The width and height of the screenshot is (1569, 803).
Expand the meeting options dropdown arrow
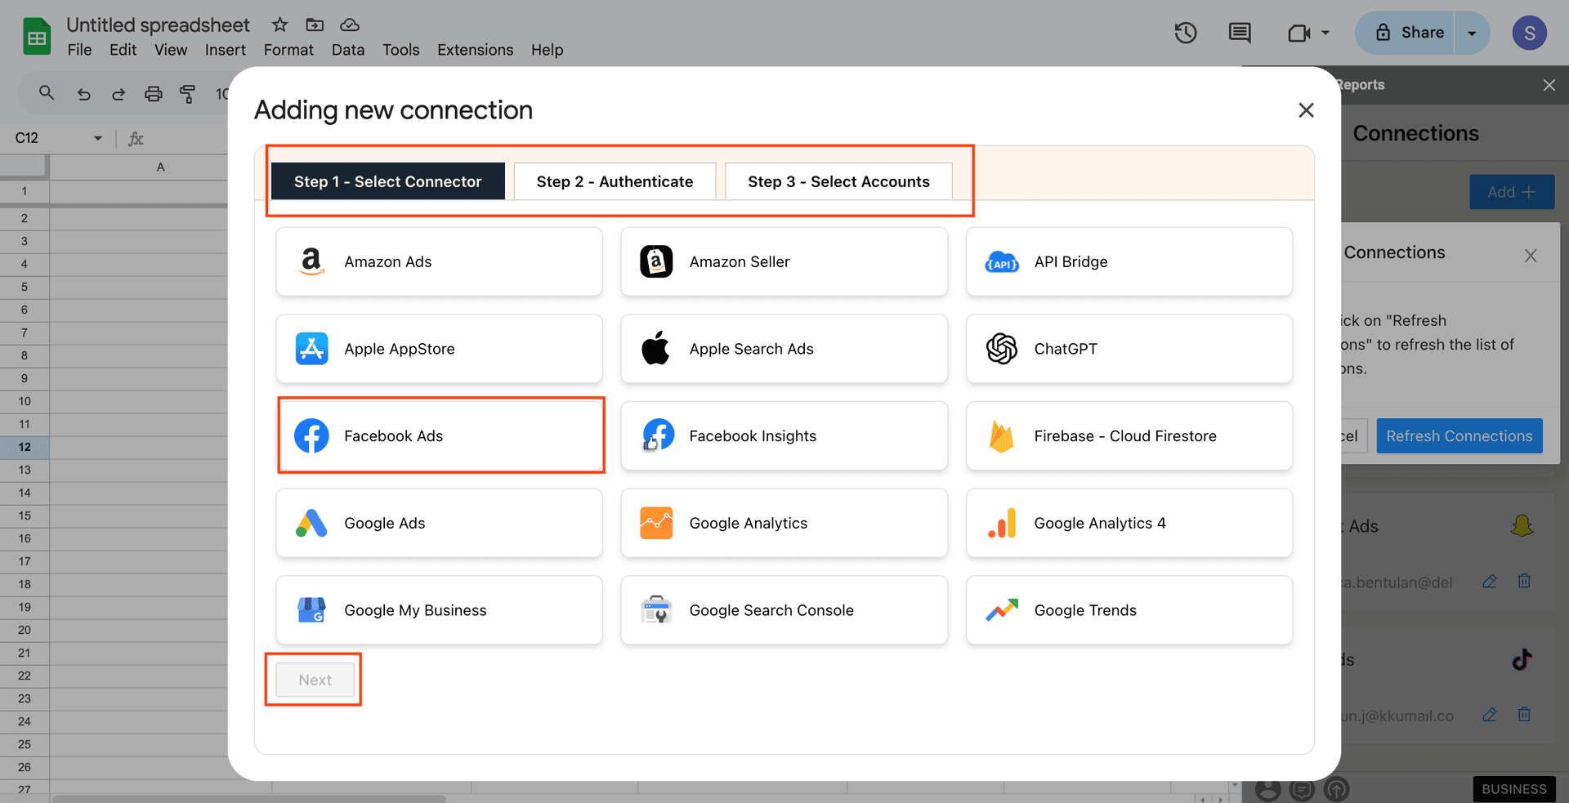(1325, 33)
